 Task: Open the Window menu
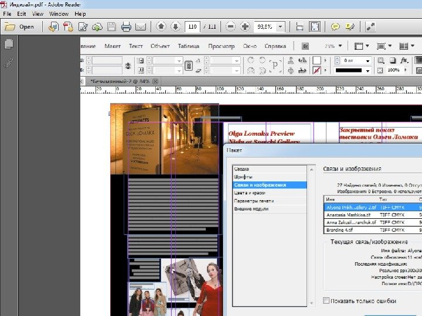pos(59,13)
